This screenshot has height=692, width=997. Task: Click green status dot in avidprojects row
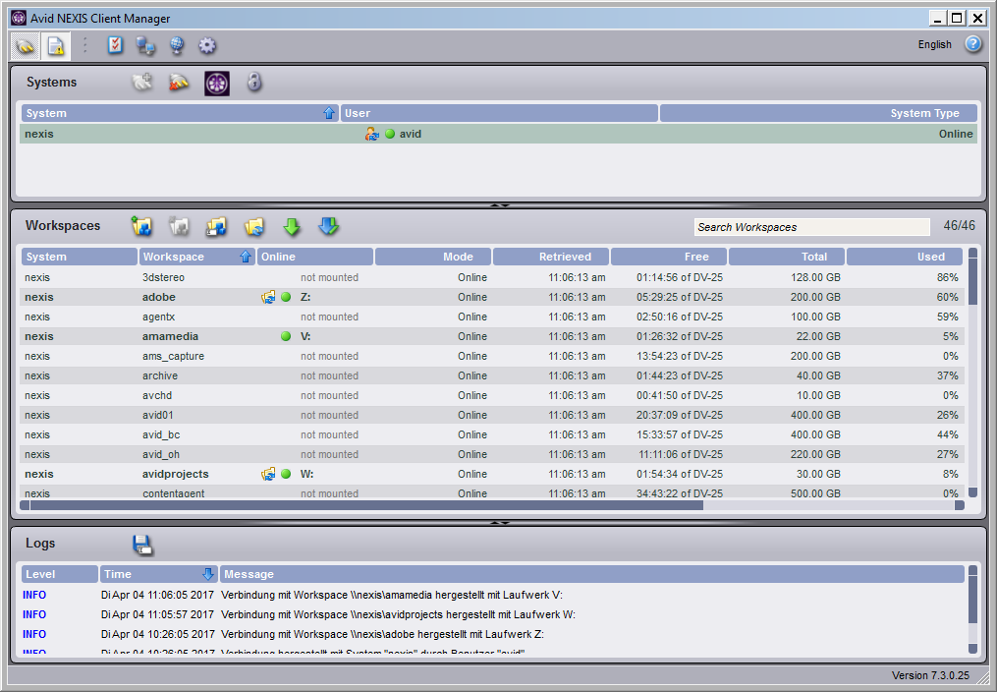point(286,474)
